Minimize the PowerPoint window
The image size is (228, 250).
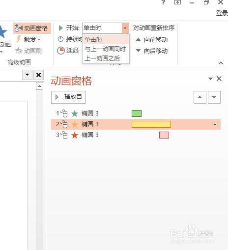pyautogui.click(x=192, y=2)
